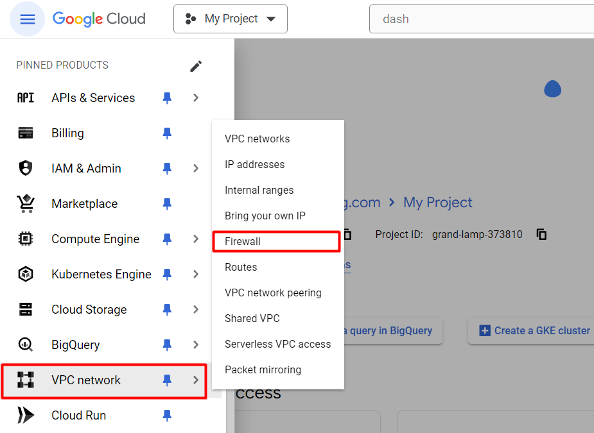Screen dimensions: 594x433
Task: Expand the IAM & Admin submenu arrow
Action: pos(196,169)
